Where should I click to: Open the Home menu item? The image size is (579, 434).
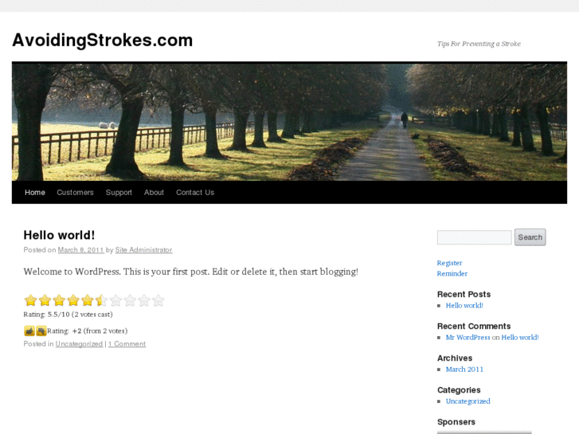click(35, 193)
